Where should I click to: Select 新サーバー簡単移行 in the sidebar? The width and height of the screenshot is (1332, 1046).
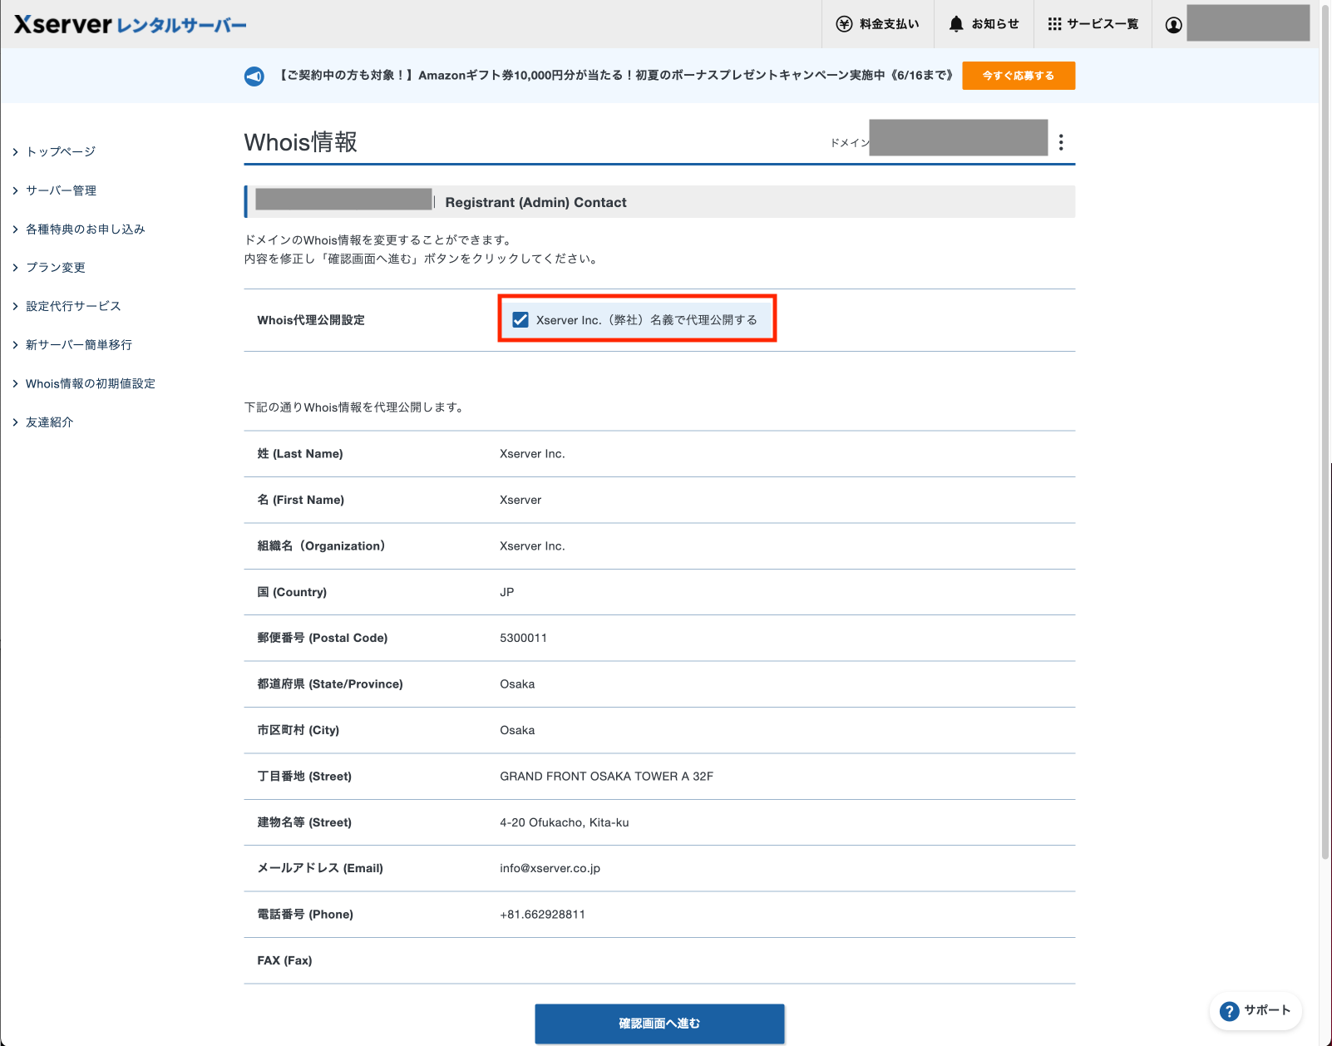tap(80, 344)
